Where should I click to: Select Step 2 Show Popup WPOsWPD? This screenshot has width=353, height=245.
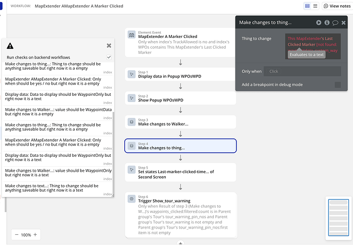[181, 98]
